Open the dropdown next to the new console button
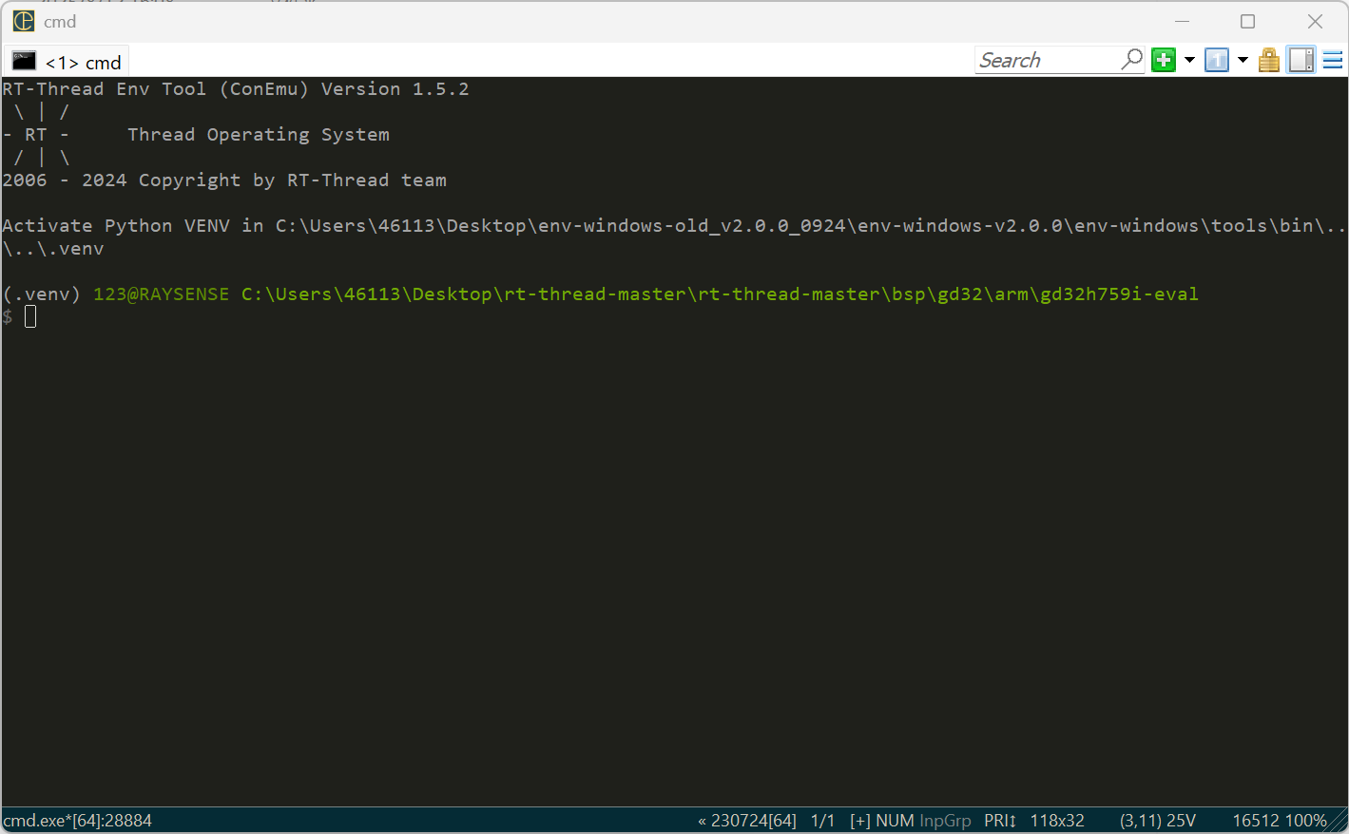Image resolution: width=1349 pixels, height=834 pixels. coord(1188,59)
